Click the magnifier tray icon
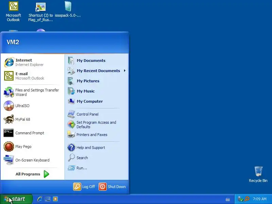The image size is (272, 204). [x=247, y=199]
